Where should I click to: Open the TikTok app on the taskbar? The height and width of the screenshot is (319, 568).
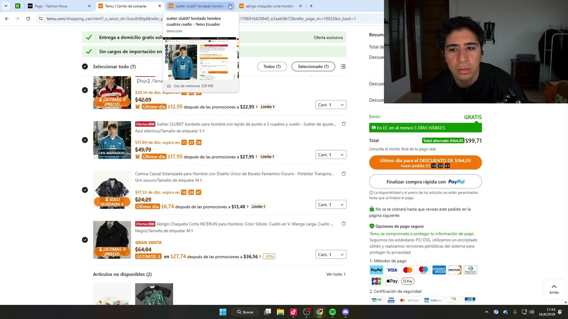[x=293, y=312]
